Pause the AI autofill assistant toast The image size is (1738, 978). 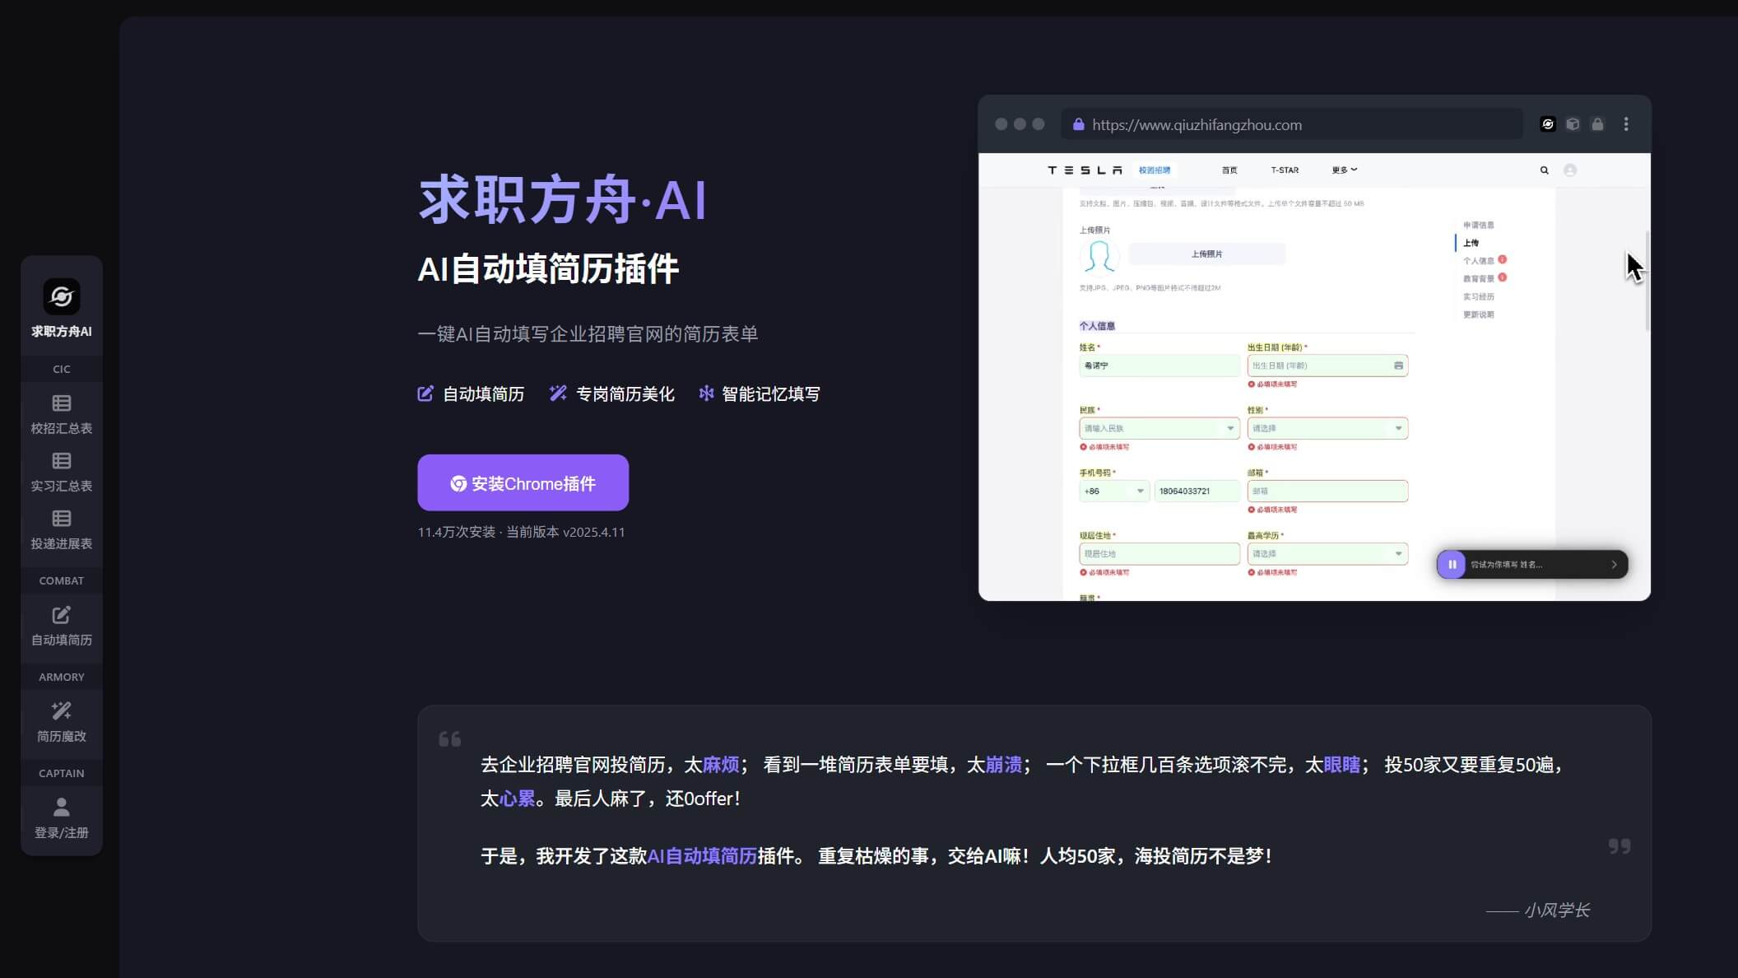(x=1452, y=565)
